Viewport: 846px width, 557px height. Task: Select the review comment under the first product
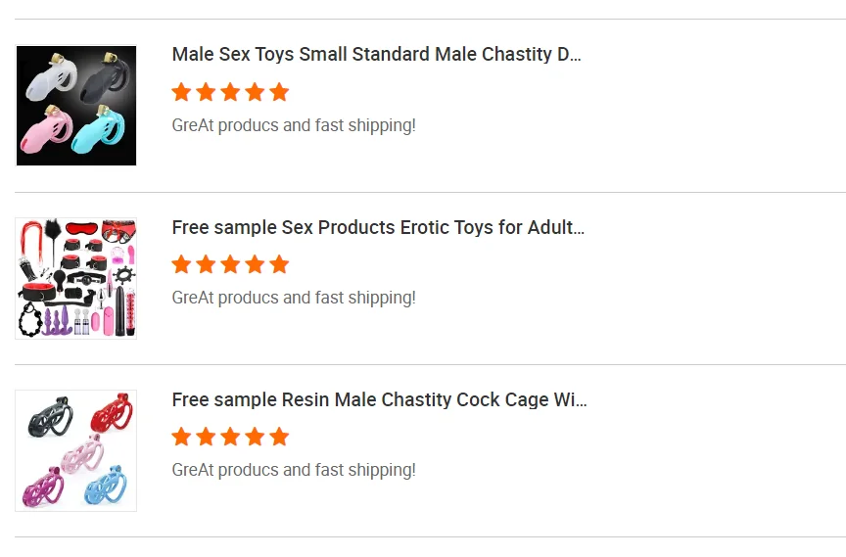[294, 125]
